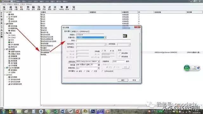The image size is (203, 114).
Task: Click the 采集频率 input field
Action: tap(118, 61)
